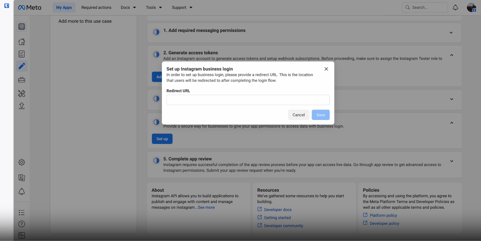Collapse the fourth step chevron
Screen dimensions: 481x241
[x=452, y=123]
